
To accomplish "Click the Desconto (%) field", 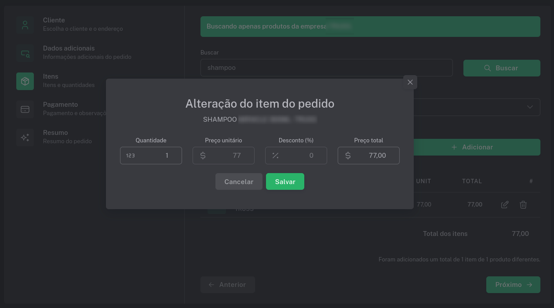I will [x=296, y=156].
